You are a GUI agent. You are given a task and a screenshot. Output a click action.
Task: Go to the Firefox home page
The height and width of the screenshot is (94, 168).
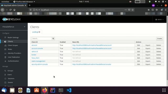(x=14, y=10)
